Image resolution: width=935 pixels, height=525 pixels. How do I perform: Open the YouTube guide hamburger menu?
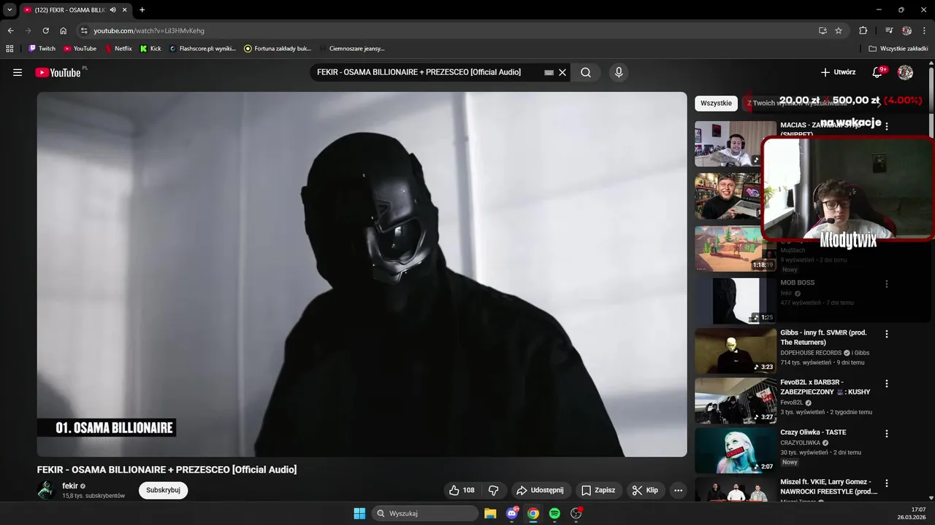tap(18, 72)
